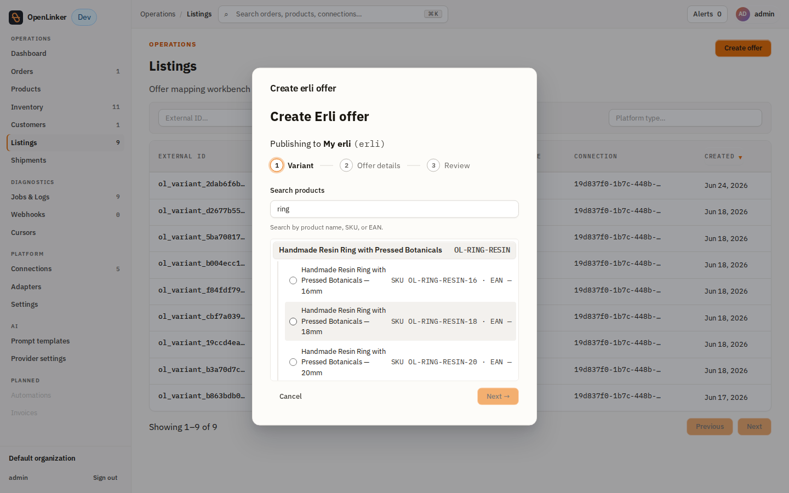
Task: Click the Dev environment badge
Action: pos(84,18)
